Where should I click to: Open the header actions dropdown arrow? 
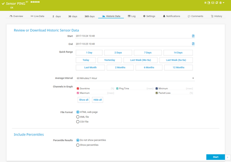(x=223, y=3)
